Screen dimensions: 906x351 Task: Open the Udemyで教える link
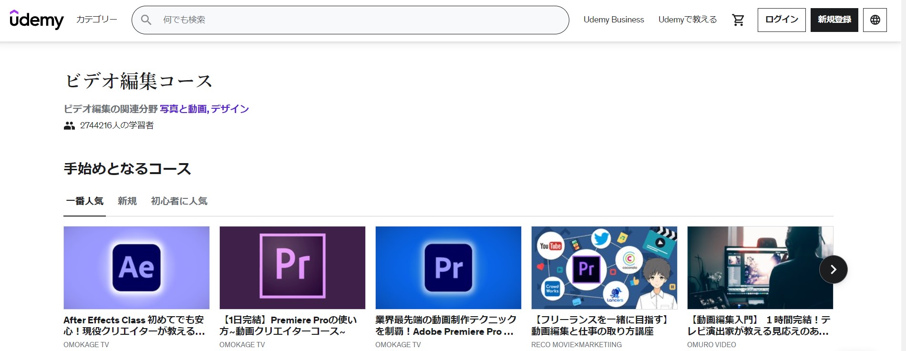click(x=688, y=20)
